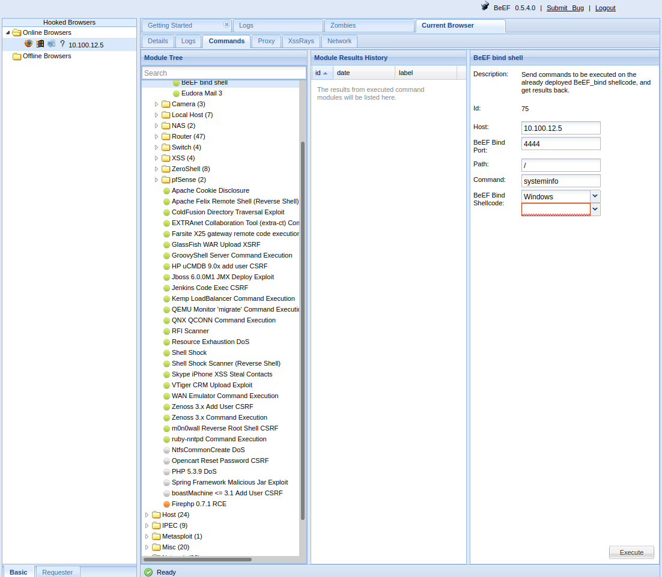The height and width of the screenshot is (577, 662).
Task: Click the Metasploit folder icon
Action: pyautogui.click(x=156, y=536)
